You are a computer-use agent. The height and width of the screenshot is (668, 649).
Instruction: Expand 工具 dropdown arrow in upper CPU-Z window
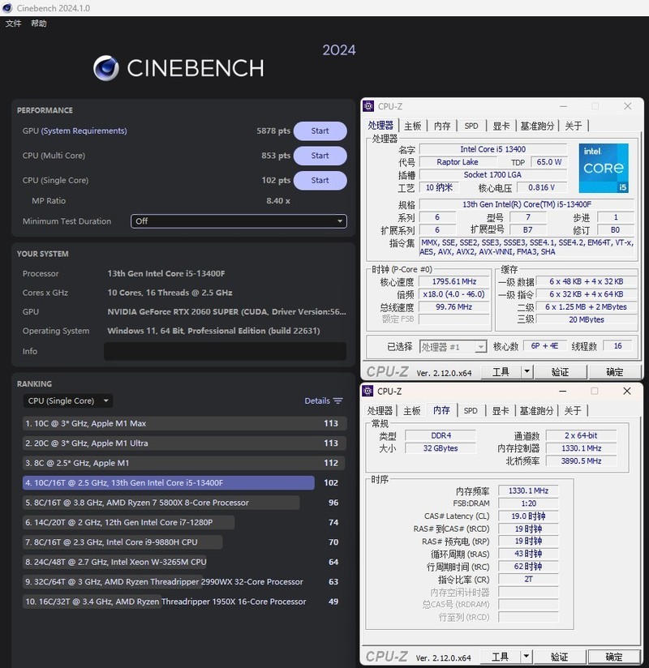[527, 372]
